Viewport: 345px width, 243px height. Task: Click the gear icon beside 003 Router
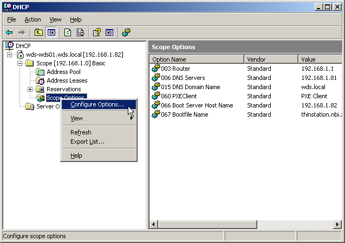[156, 68]
